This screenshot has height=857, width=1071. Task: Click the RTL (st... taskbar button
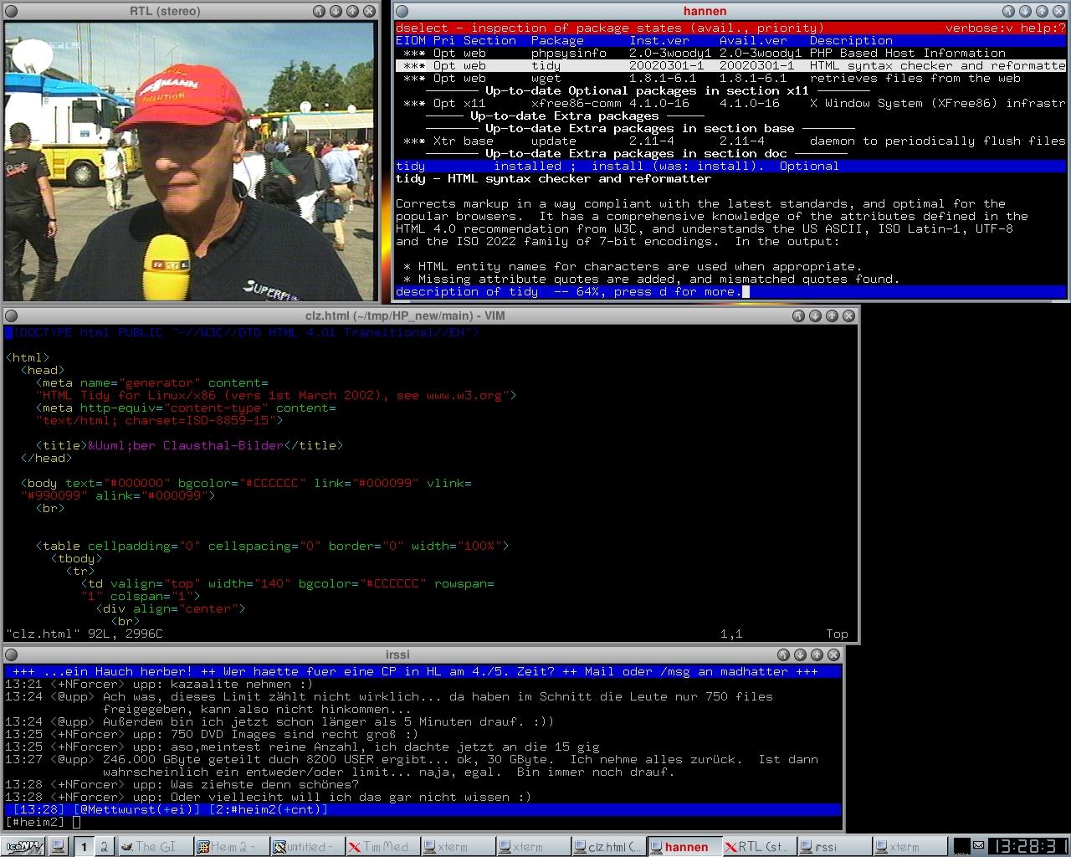759,846
